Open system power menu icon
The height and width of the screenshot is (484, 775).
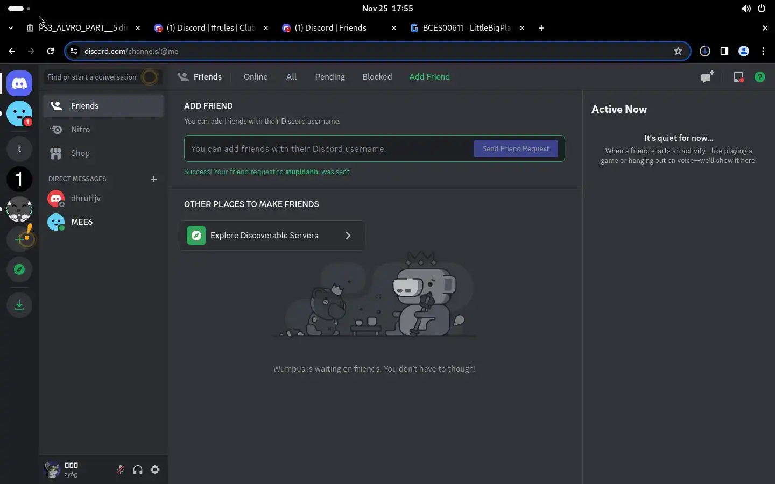762,9
